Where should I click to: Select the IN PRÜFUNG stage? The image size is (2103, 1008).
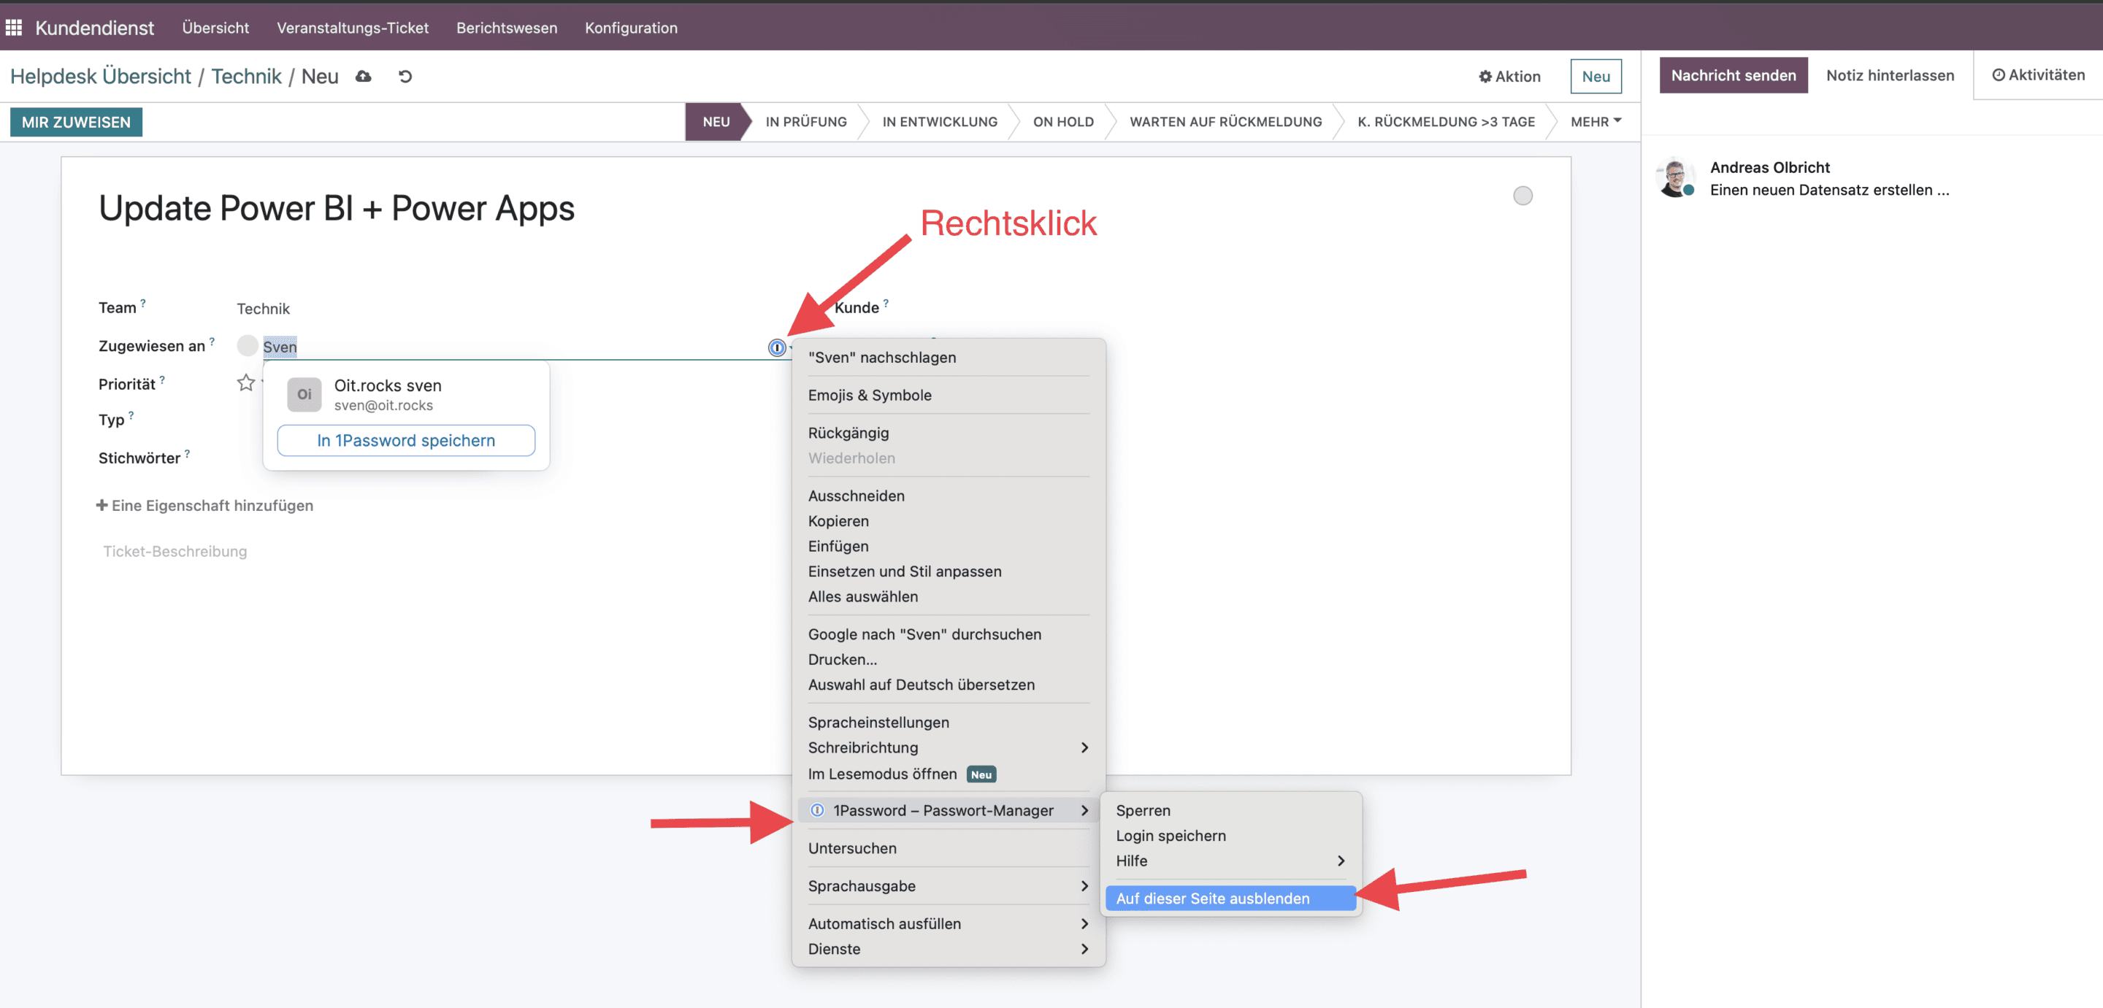click(x=805, y=122)
